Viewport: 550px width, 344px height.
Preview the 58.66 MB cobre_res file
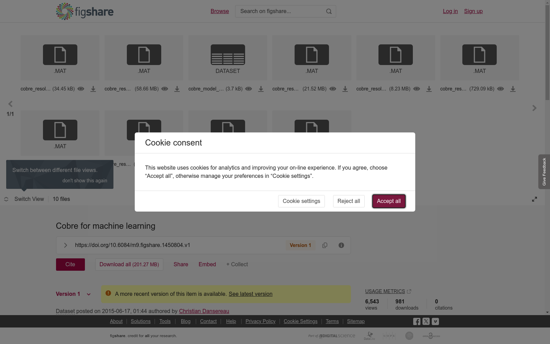(x=165, y=89)
